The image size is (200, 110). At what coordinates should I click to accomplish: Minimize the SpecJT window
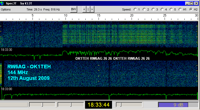click(187, 3)
